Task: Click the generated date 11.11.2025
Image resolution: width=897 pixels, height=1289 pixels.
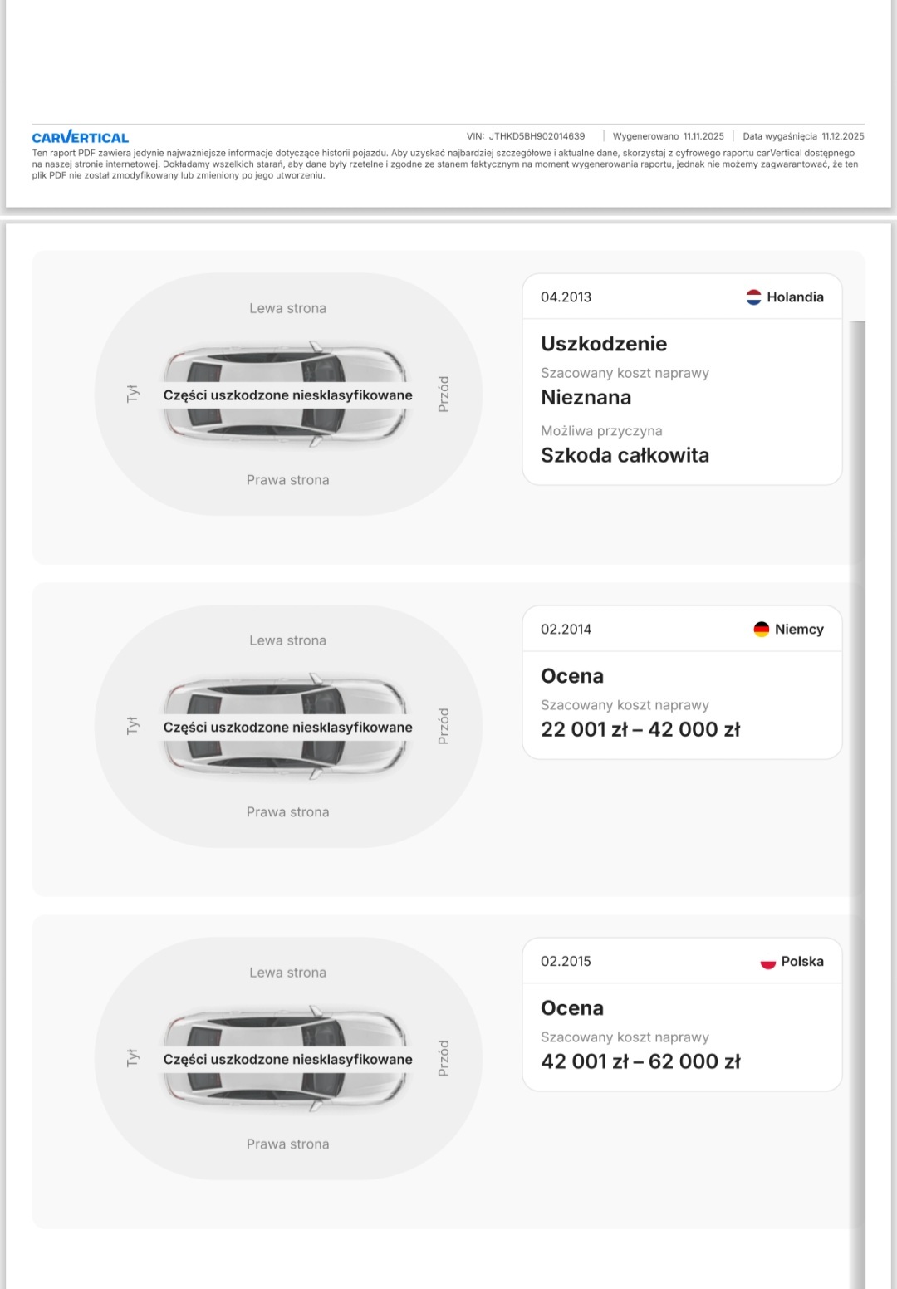Action: coord(703,136)
